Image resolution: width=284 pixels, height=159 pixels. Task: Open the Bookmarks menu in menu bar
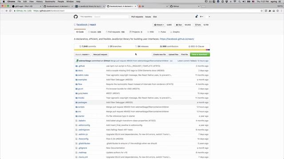50,1
